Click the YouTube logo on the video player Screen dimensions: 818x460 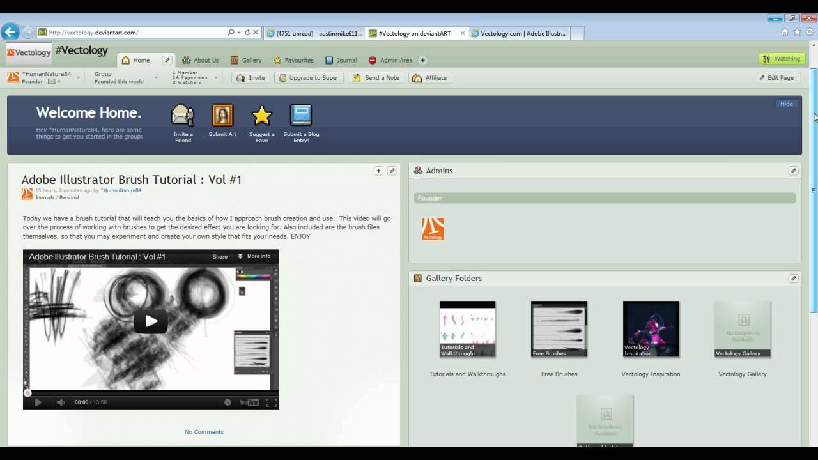tap(249, 402)
